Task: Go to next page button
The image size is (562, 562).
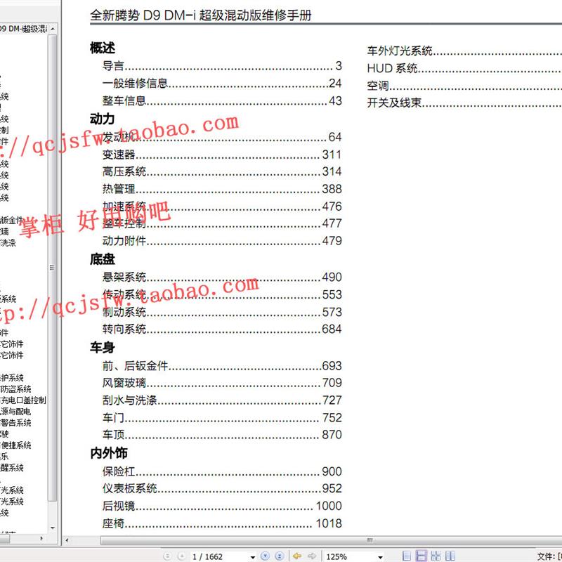Action: [x=265, y=556]
